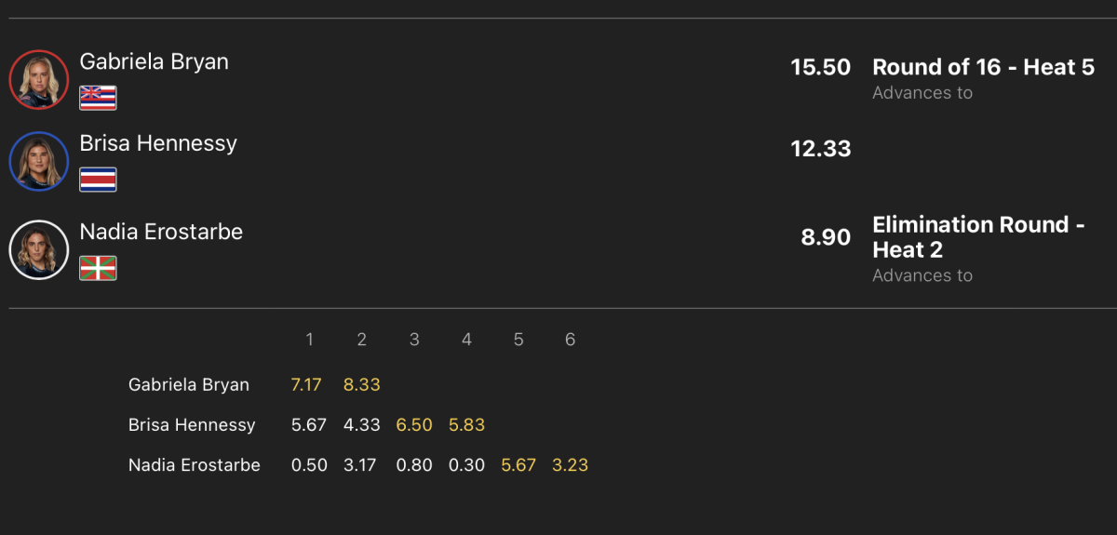
Task: Open the Nadia Erostarbe name link
Action: tap(161, 232)
